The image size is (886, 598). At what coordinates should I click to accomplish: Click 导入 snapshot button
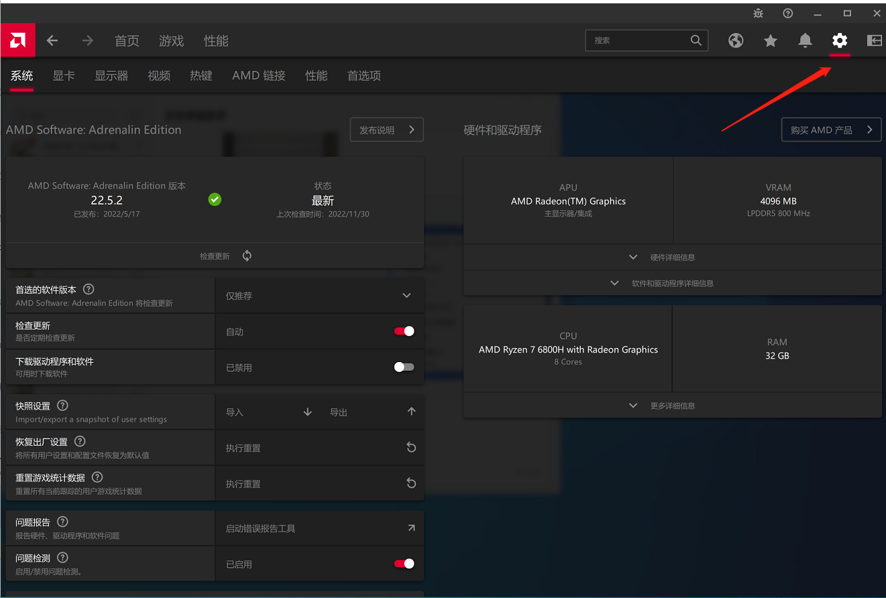point(235,412)
